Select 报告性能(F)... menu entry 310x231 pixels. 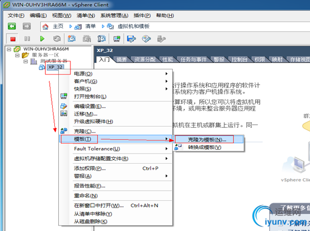pyautogui.click(x=115, y=186)
